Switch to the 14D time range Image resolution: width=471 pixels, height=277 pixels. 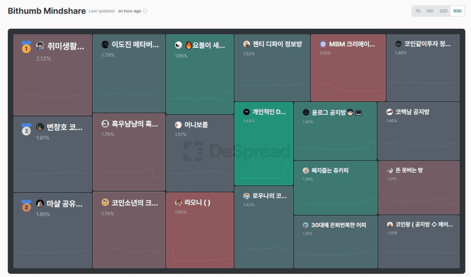coord(430,11)
